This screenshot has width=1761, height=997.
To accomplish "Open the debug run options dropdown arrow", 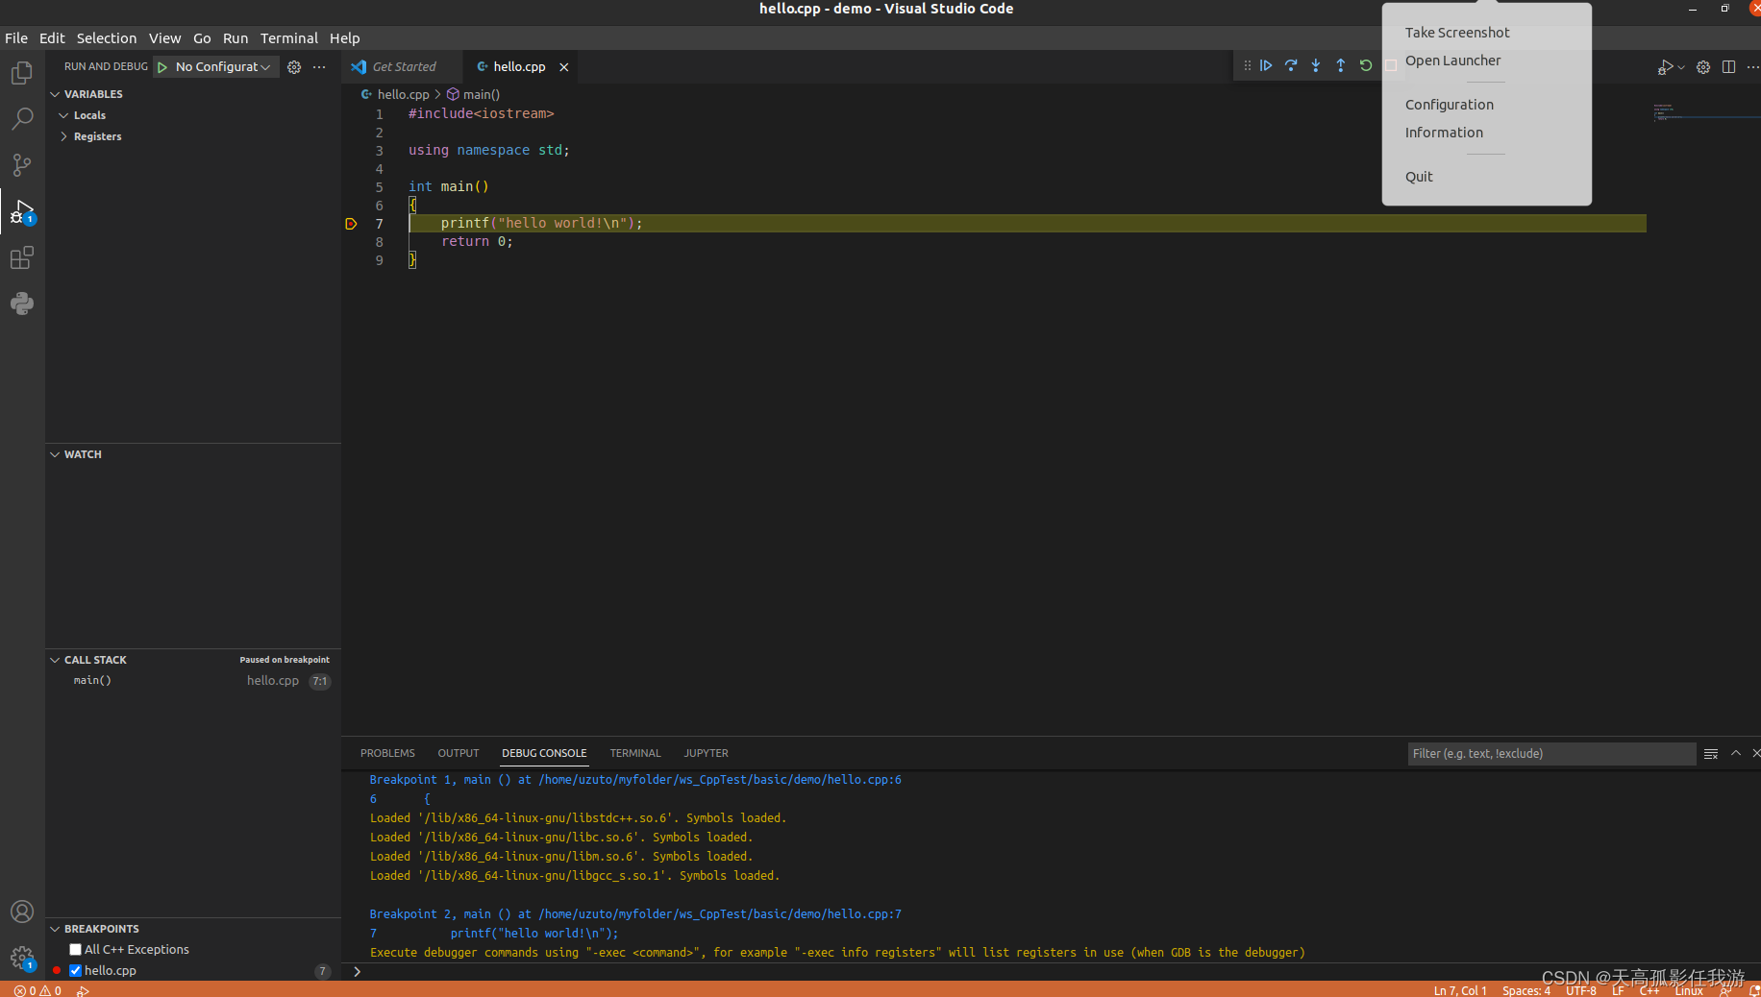I will click(x=1680, y=67).
